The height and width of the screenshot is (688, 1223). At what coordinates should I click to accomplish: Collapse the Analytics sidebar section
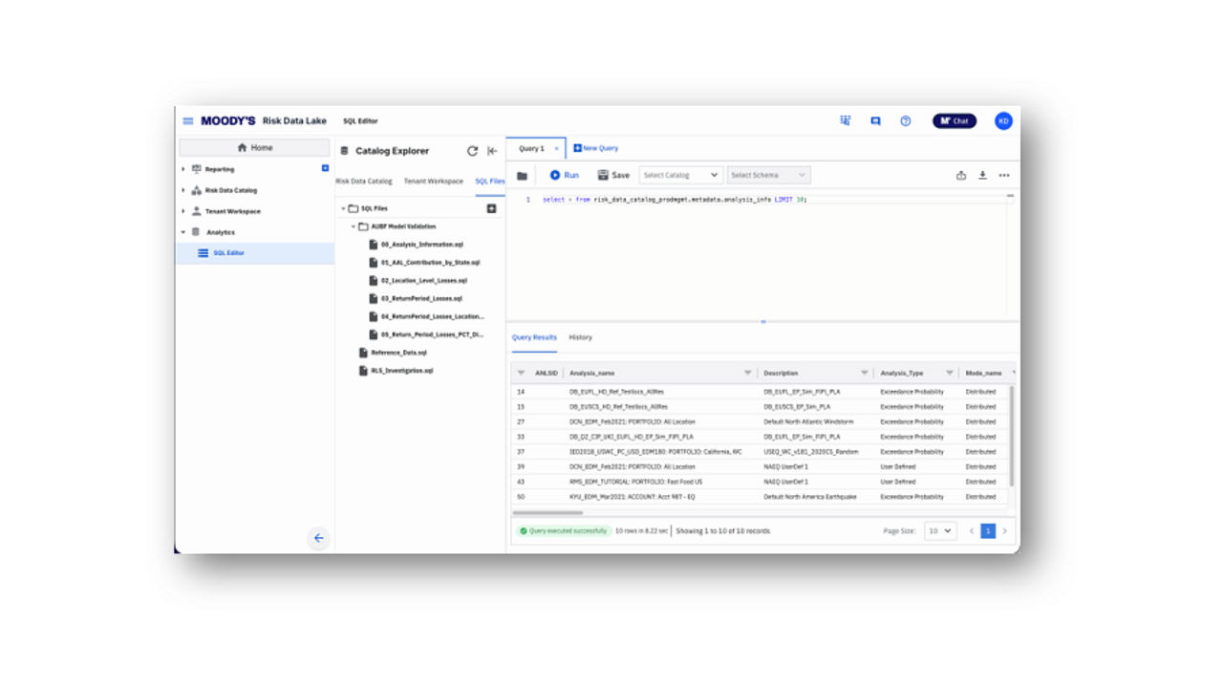[x=183, y=232]
